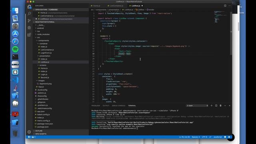Click the editor minimap preview

click(220, 16)
